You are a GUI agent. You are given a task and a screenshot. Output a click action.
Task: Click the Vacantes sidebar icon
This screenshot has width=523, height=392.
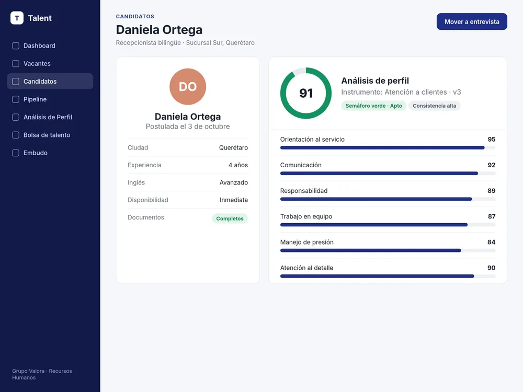point(16,63)
